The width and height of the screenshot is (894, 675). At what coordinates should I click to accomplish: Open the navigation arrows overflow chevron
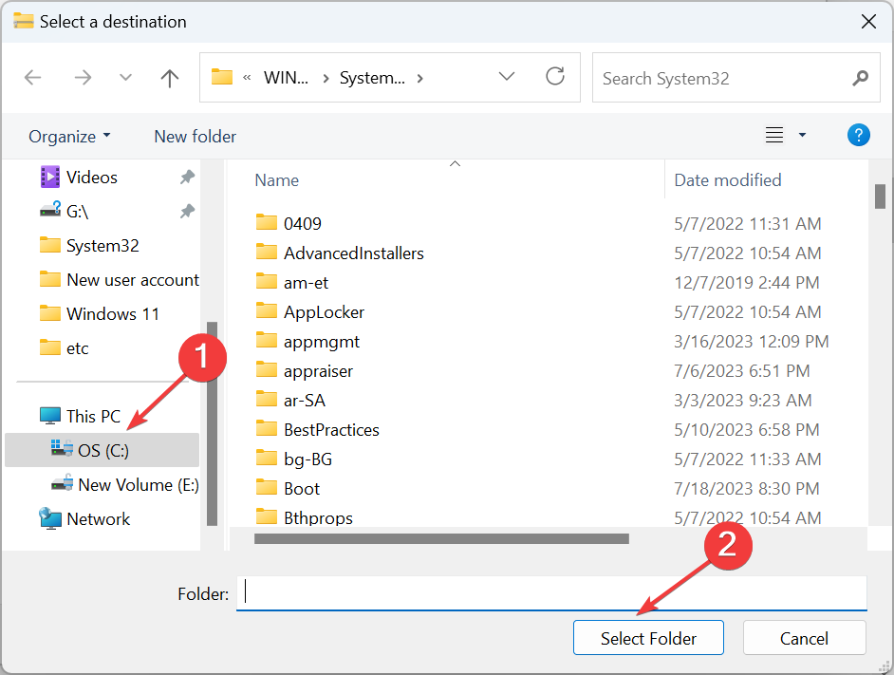(124, 77)
